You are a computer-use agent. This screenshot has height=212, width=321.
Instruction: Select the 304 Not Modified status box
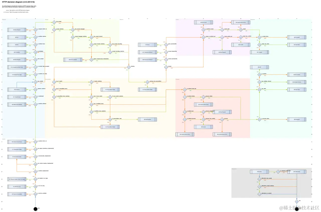147,119
